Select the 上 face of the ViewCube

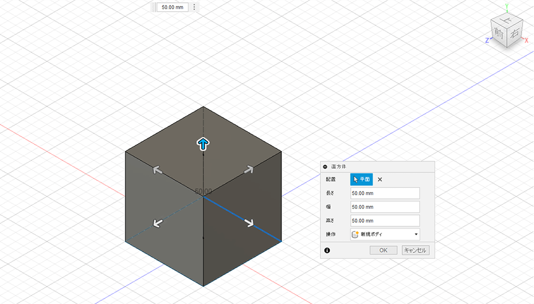tap(506, 20)
